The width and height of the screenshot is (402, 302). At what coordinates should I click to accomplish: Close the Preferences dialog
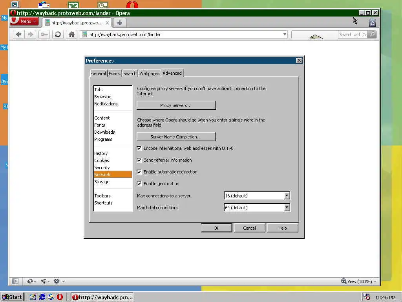tap(299, 60)
